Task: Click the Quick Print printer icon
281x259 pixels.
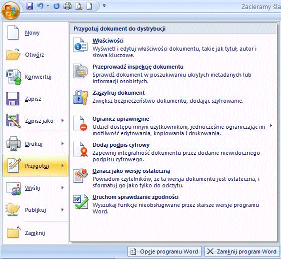Action: (x=67, y=6)
